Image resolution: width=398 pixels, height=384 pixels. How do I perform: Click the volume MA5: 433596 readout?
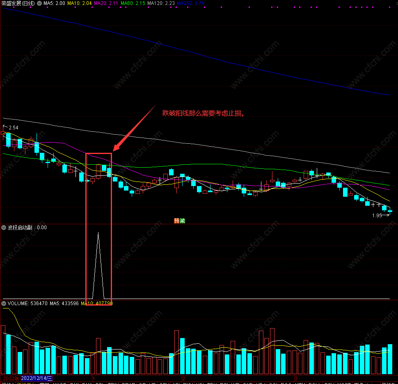(64, 304)
